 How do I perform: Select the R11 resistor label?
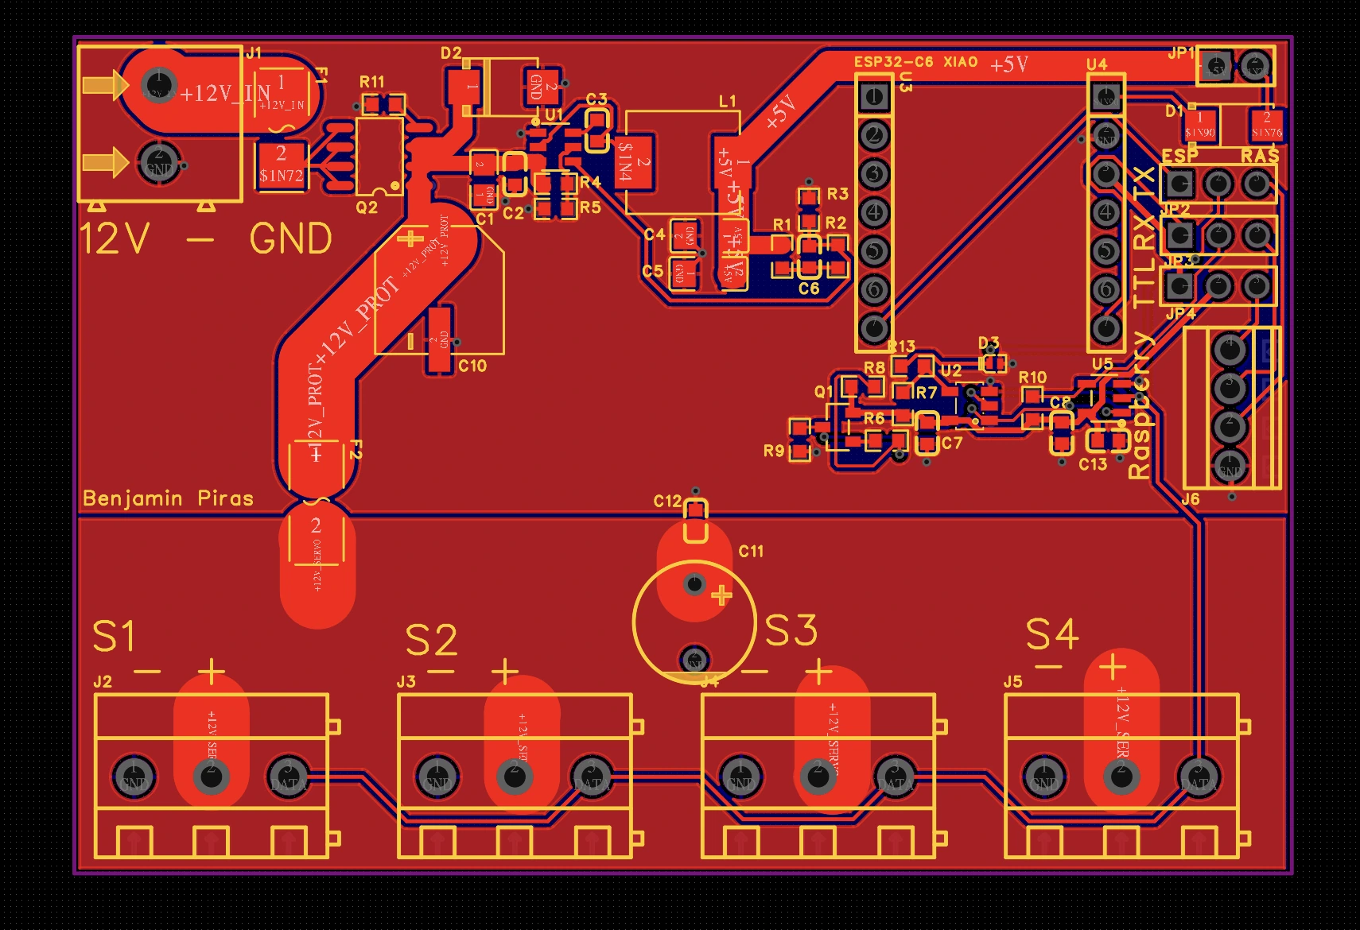tap(371, 82)
